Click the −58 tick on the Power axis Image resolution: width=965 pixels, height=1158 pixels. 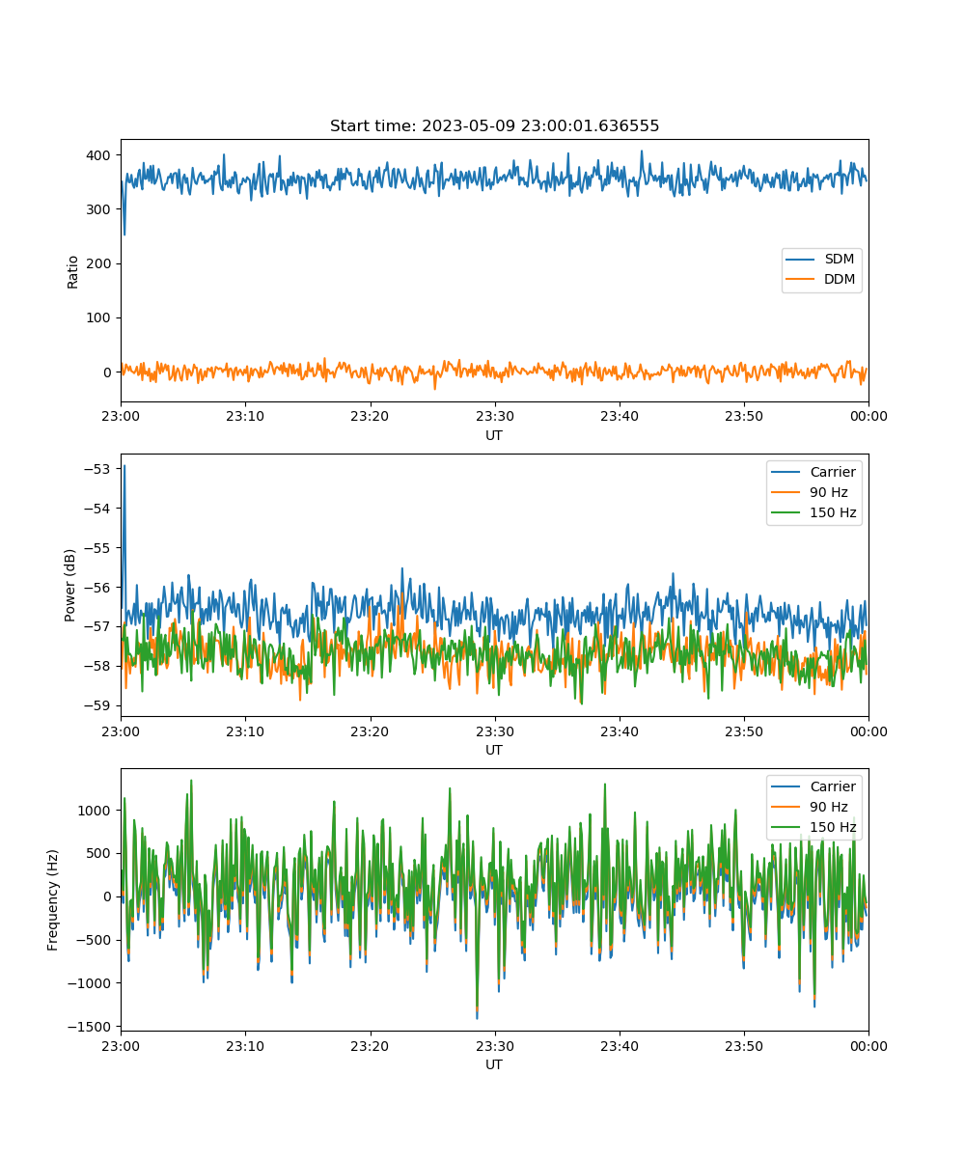[x=98, y=666]
